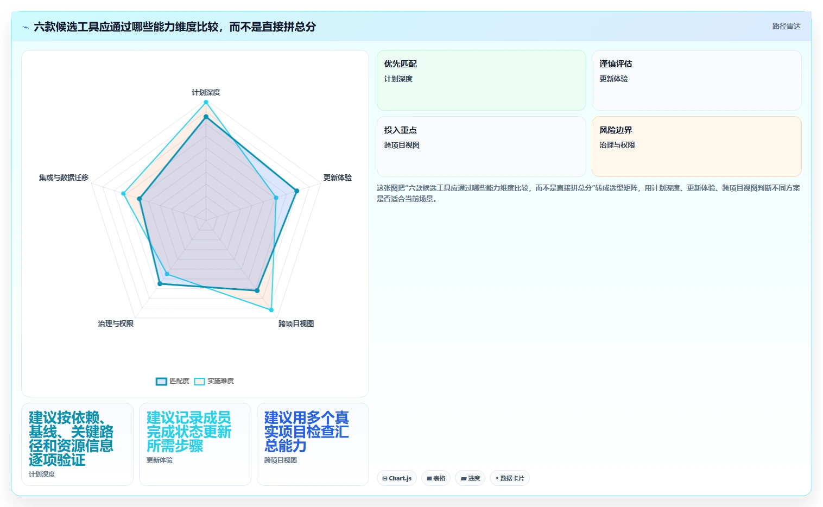Click the 路径雷达 label in header
Image resolution: width=823 pixels, height=507 pixels.
786,26
